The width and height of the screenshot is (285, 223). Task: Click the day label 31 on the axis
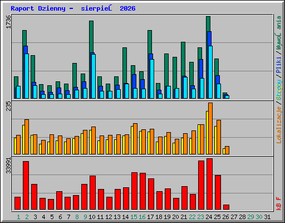(267, 217)
